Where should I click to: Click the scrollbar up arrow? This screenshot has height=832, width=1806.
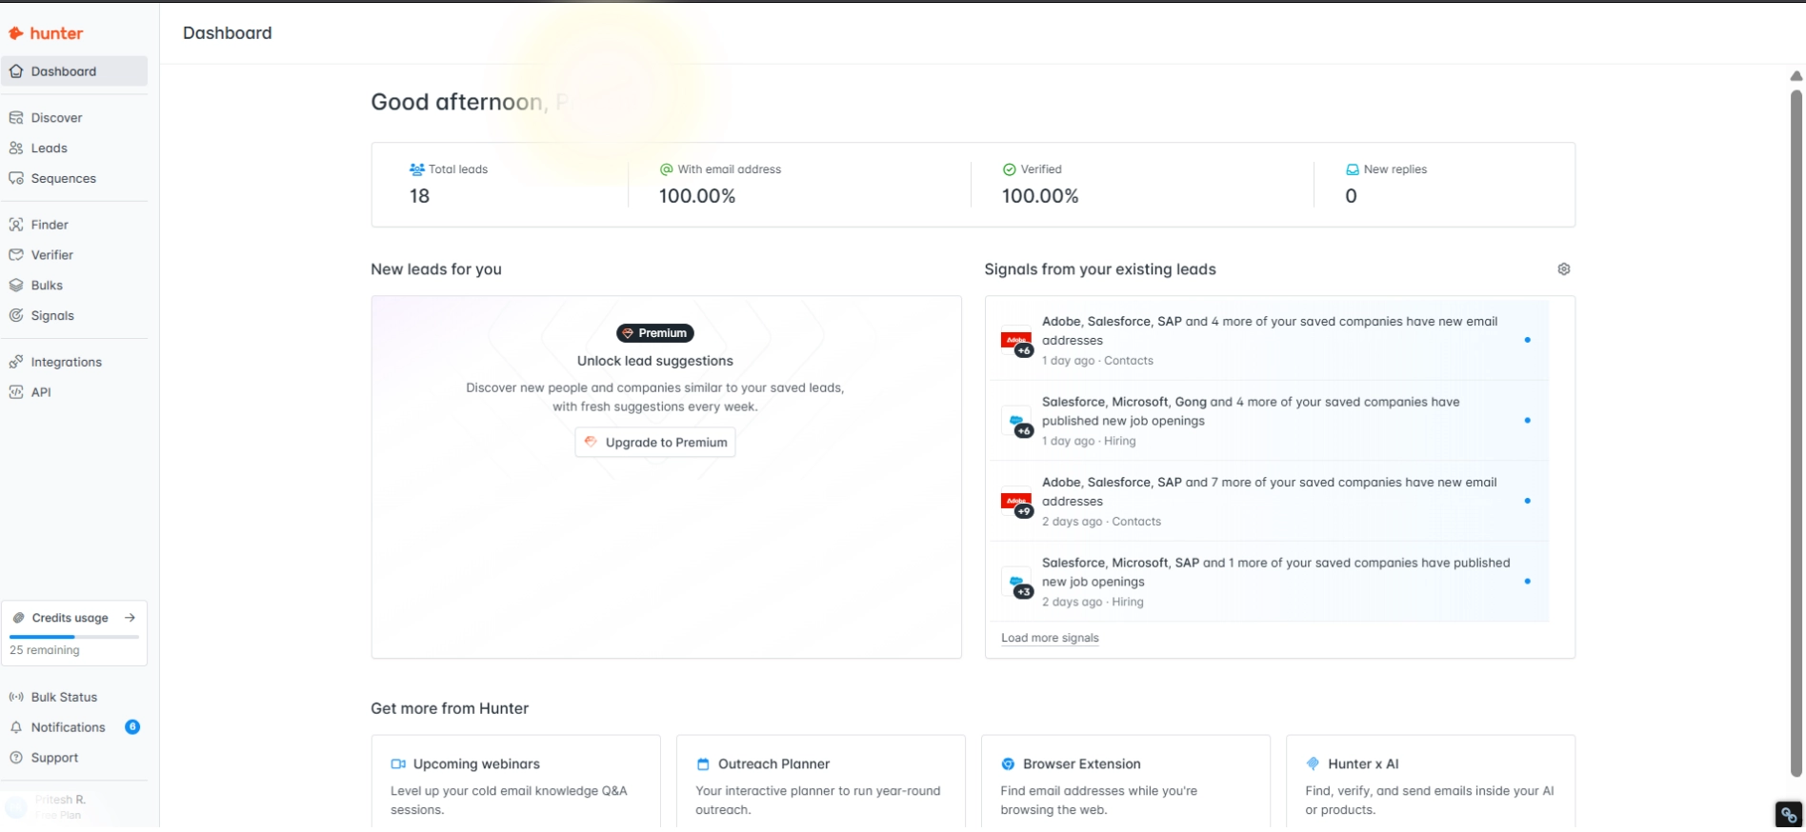[x=1796, y=75]
